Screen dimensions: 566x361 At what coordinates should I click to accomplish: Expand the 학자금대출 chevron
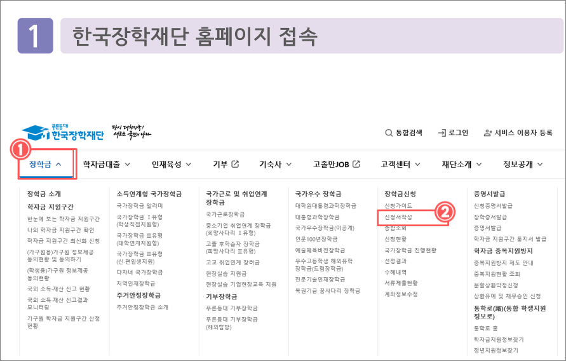click(128, 164)
